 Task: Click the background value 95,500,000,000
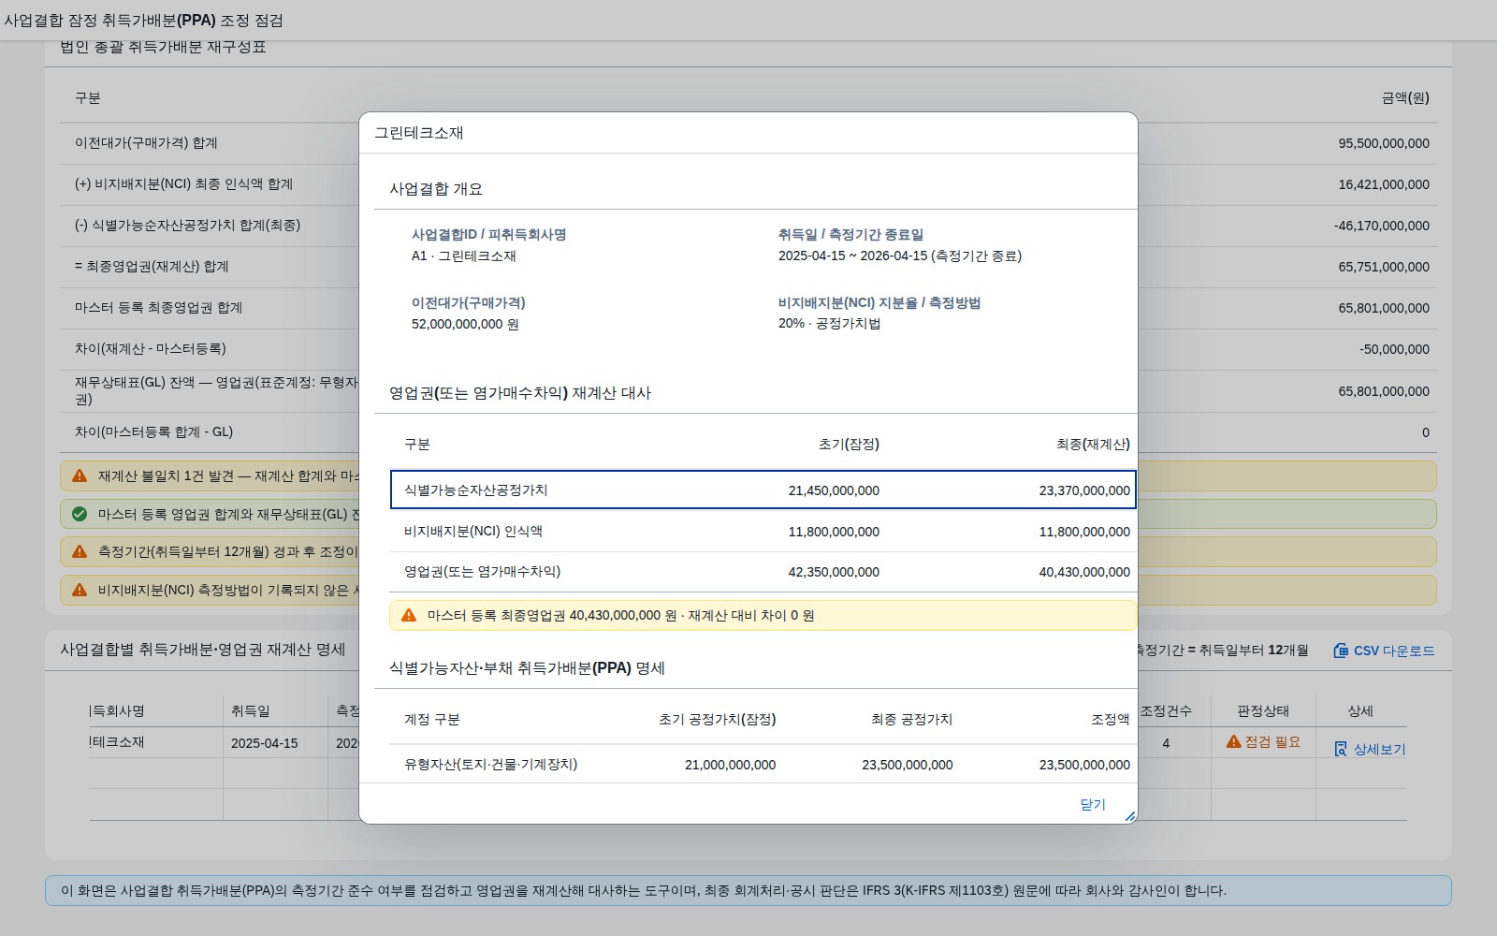pyautogui.click(x=1384, y=143)
